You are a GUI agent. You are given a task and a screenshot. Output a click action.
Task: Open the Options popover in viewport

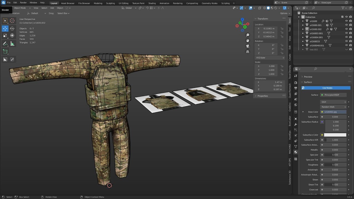[x=285, y=13]
